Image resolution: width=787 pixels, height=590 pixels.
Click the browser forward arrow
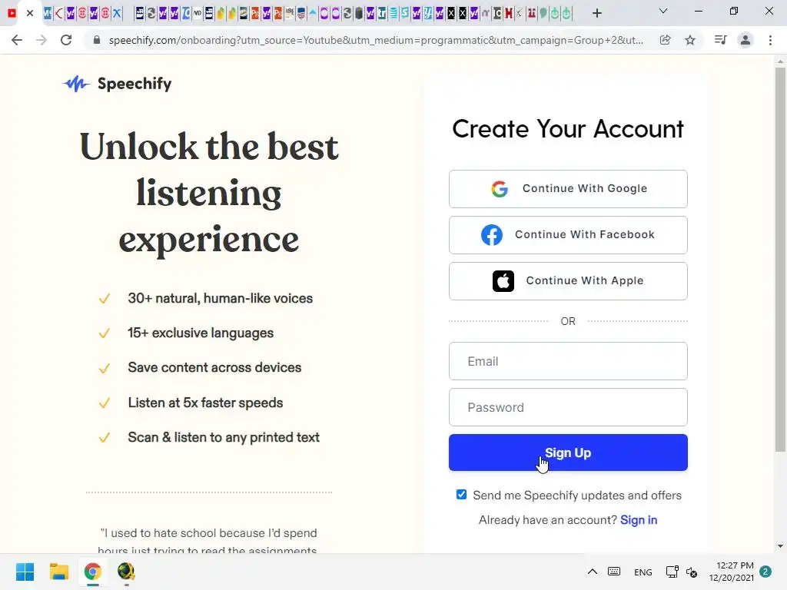(42, 40)
